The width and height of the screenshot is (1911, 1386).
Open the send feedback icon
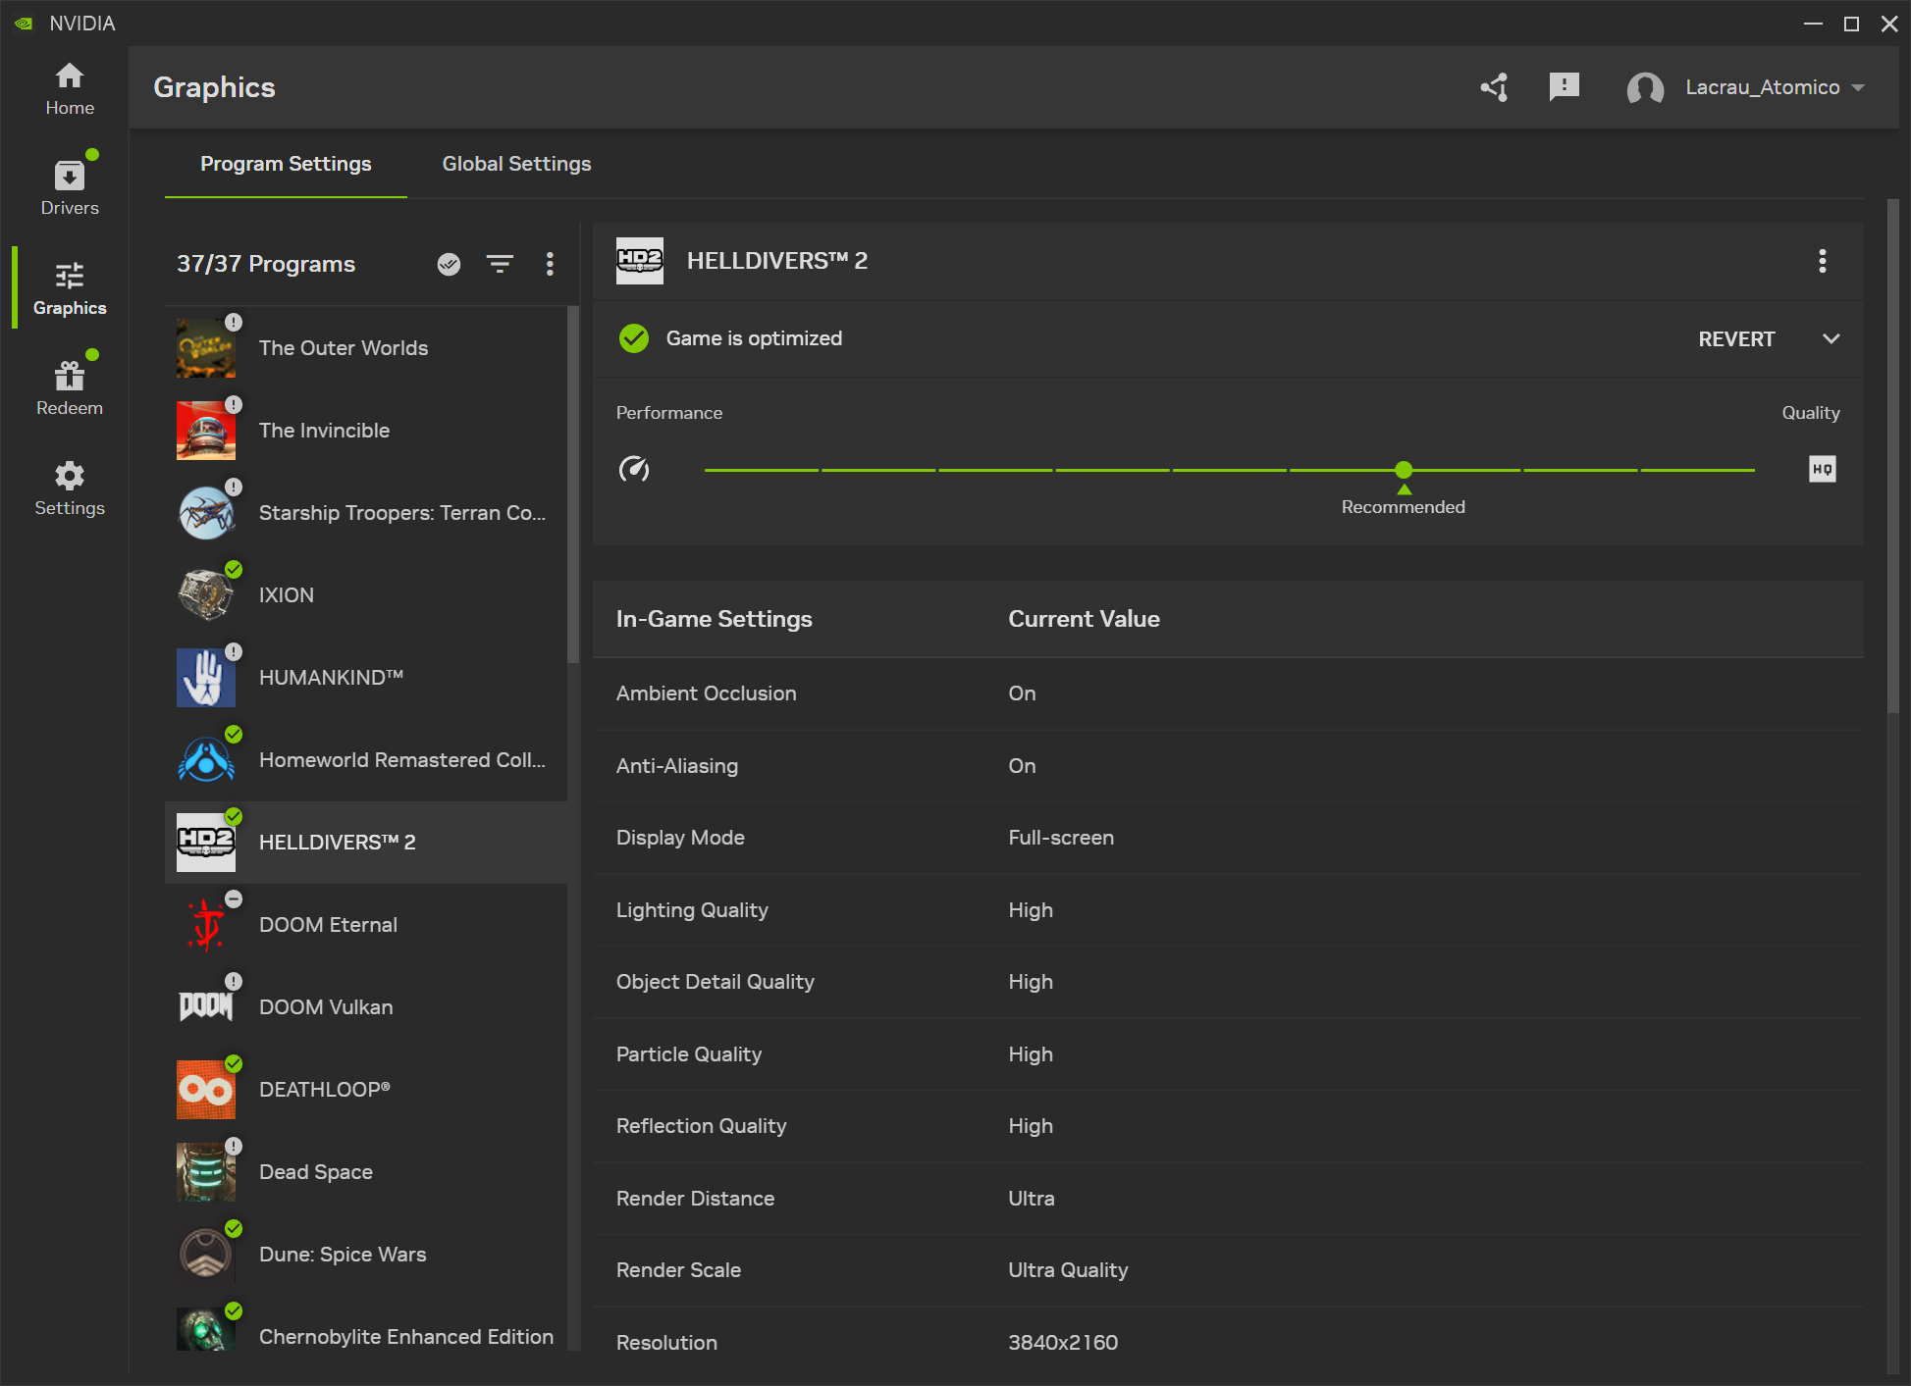point(1564,87)
